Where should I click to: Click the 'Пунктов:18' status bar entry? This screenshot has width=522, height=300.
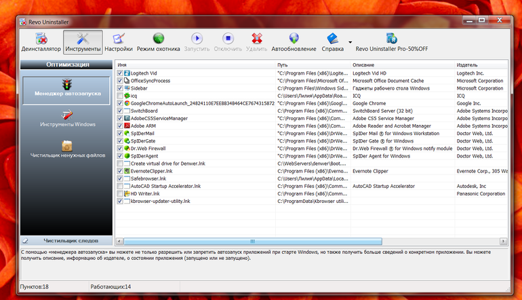coord(35,286)
